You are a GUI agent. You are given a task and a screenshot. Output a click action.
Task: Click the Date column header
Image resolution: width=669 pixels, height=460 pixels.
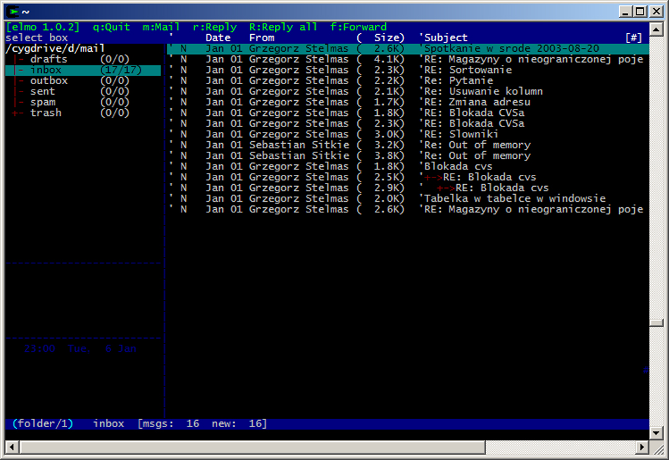coord(218,37)
